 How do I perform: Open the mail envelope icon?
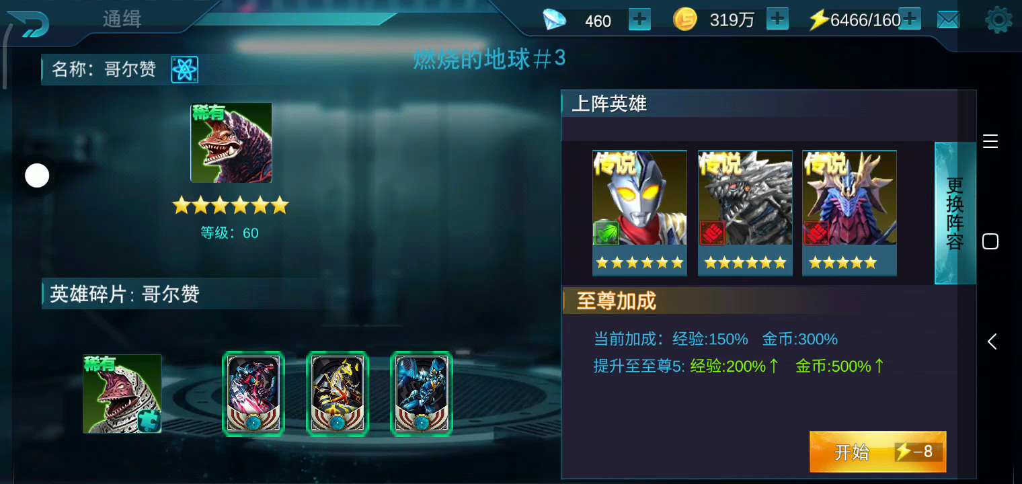948,20
